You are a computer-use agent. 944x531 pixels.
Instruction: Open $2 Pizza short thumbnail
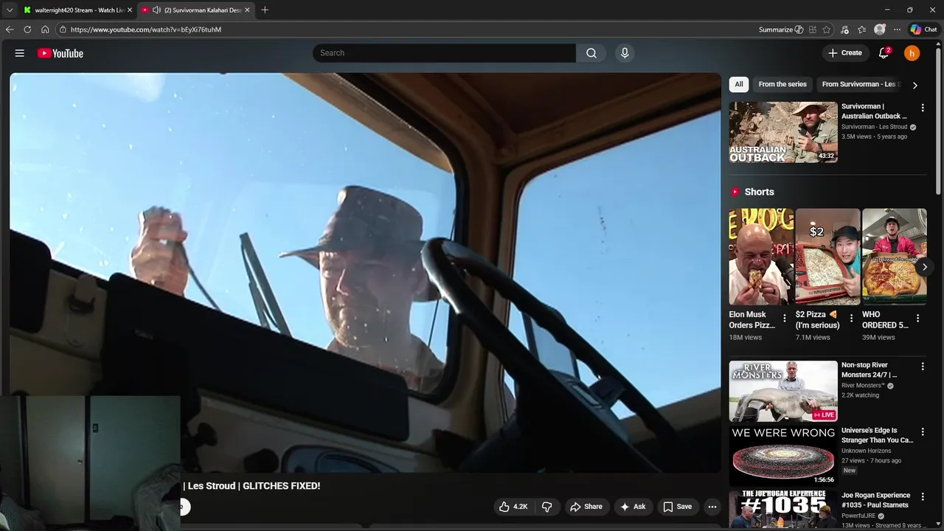pos(827,257)
